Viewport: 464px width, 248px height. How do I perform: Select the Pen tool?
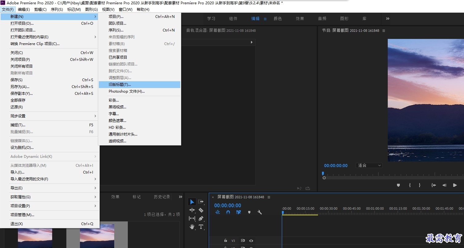[201, 218]
